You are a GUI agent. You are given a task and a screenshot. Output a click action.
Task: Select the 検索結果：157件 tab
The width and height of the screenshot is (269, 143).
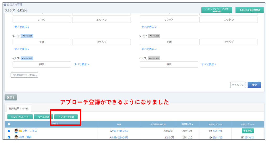click(x=20, y=108)
